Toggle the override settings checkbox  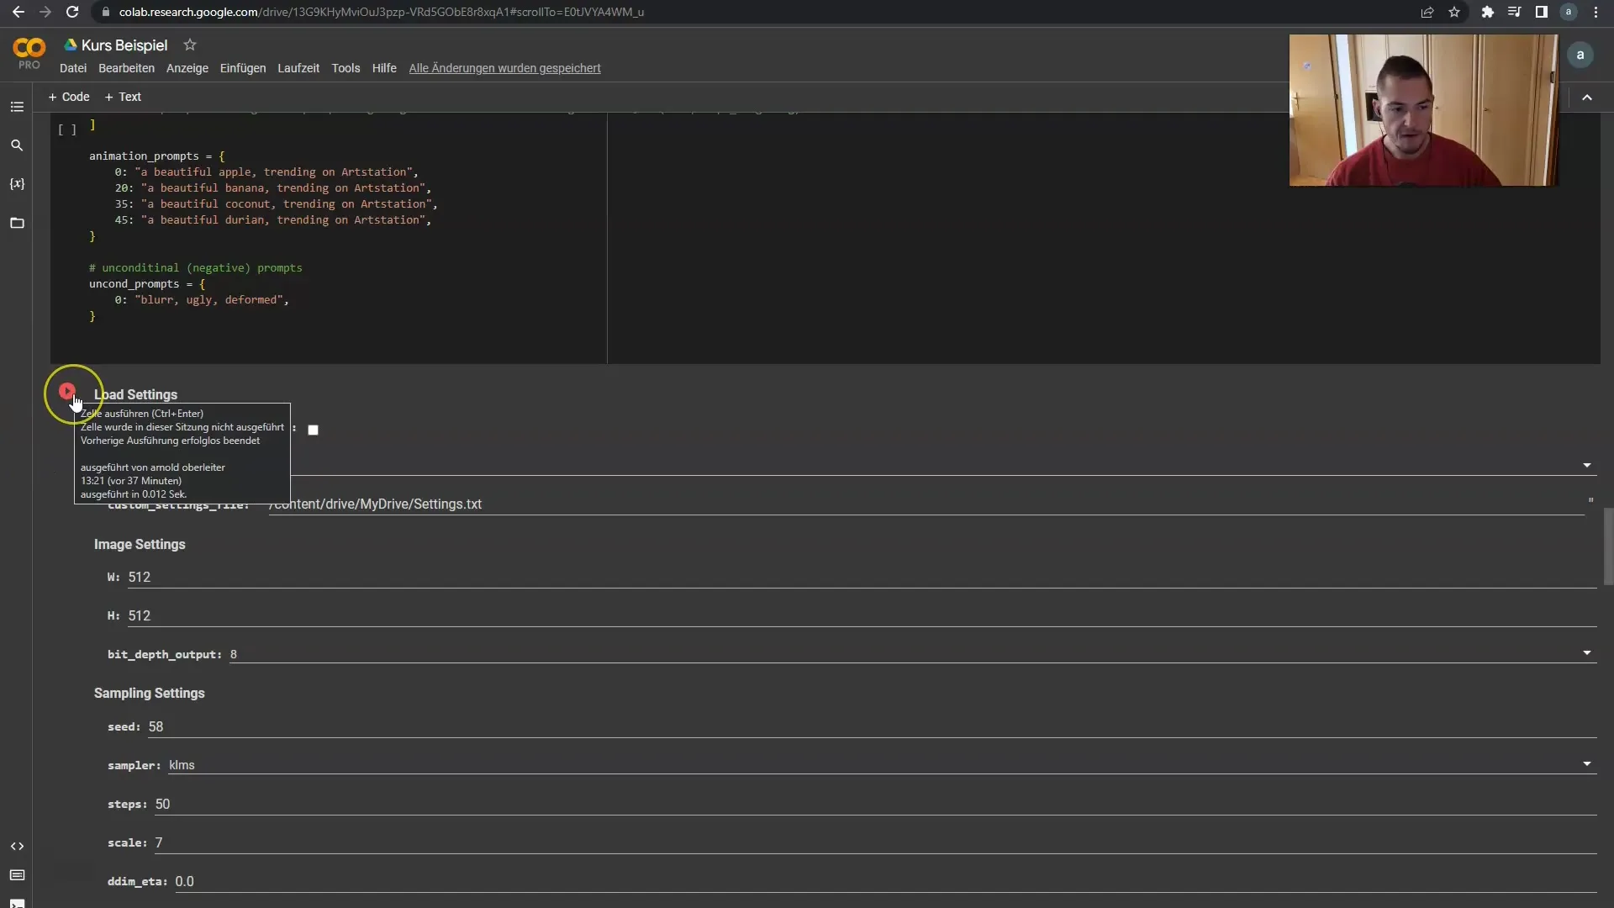click(313, 430)
